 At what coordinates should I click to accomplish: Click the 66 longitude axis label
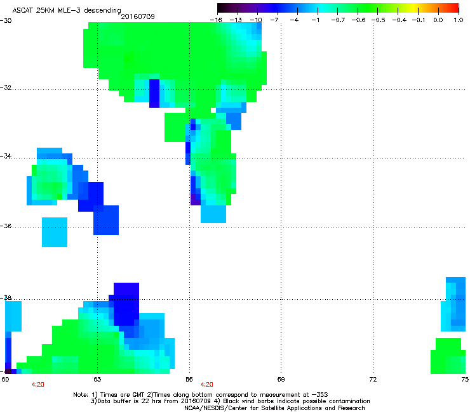(189, 380)
